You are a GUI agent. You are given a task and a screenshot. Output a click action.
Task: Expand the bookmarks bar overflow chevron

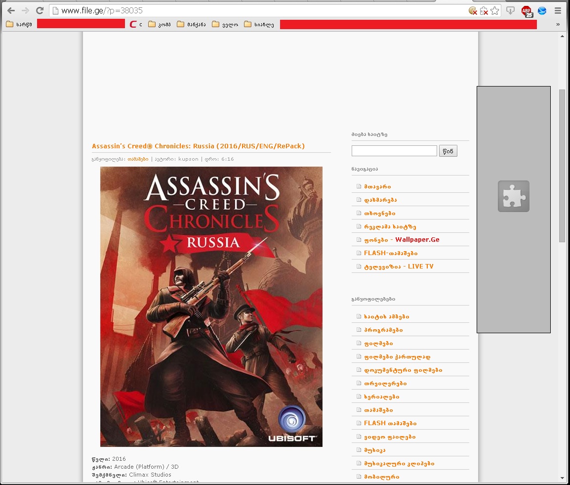pos(558,24)
